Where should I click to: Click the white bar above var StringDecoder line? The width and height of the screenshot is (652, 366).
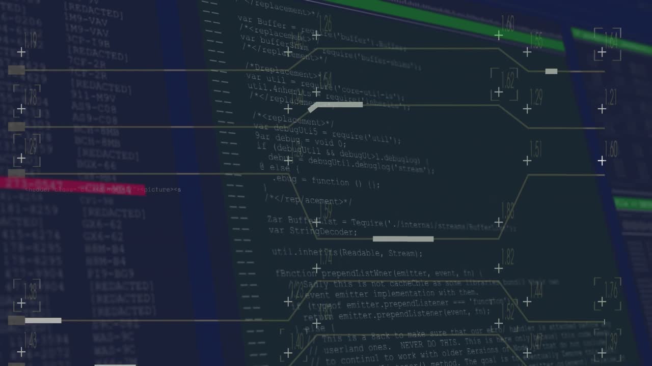(x=403, y=239)
